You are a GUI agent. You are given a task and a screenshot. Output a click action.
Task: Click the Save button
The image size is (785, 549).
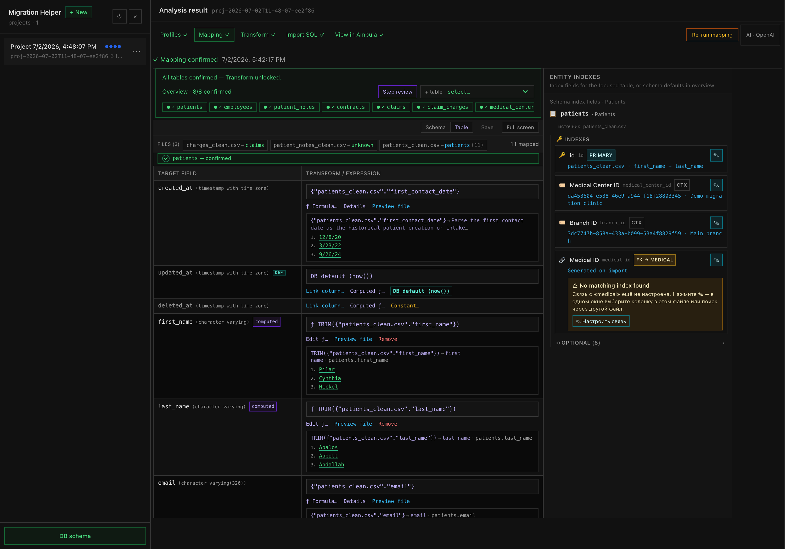[487, 127]
